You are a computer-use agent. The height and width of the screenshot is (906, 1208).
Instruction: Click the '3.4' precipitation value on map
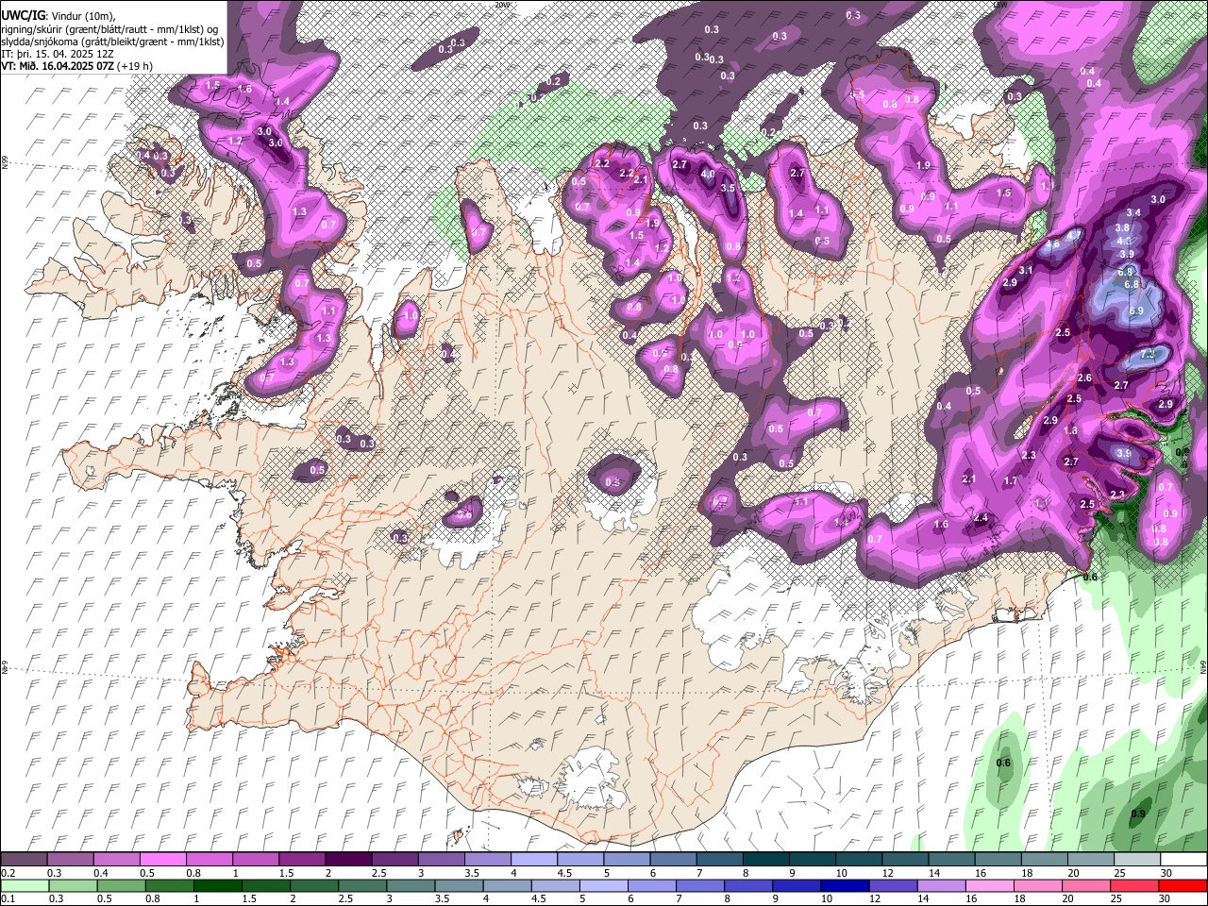click(x=1133, y=213)
